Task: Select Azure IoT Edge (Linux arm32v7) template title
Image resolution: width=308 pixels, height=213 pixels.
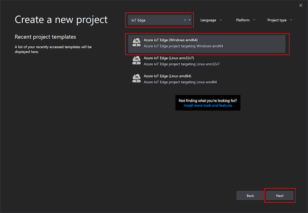Action: pos(169,58)
